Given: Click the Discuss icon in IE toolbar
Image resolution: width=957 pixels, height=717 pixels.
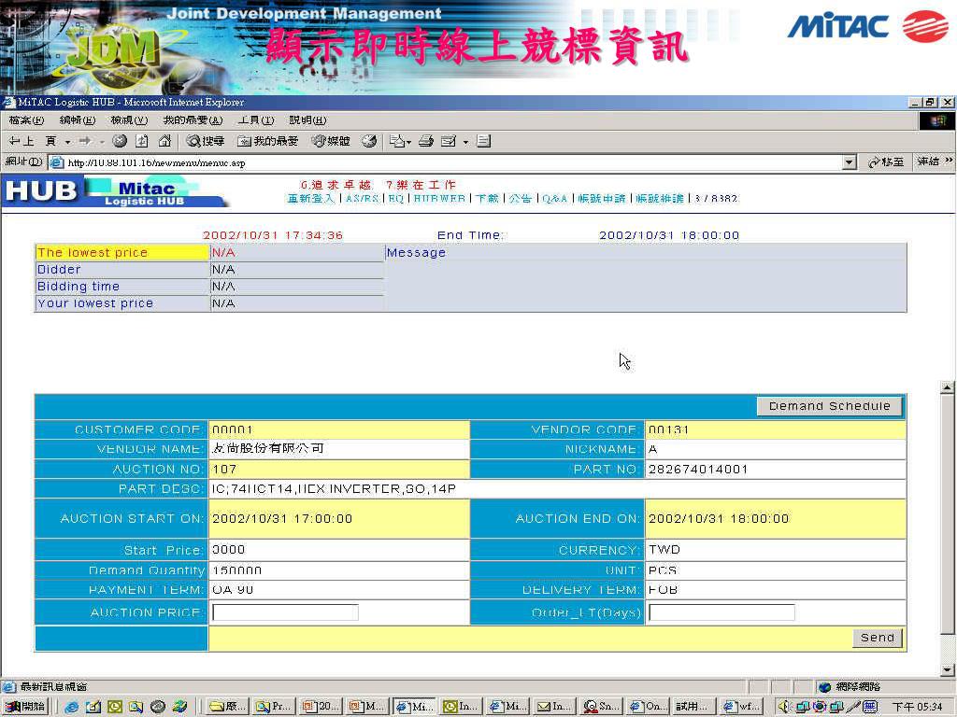Looking at the screenshot, I should click(x=484, y=142).
